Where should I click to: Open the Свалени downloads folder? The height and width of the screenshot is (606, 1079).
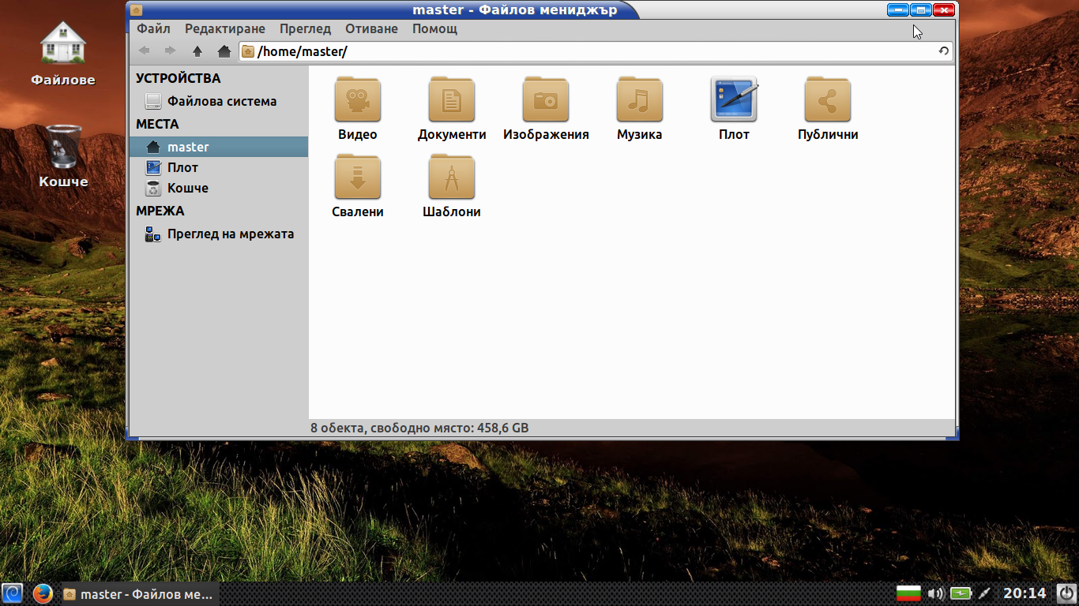[358, 186]
